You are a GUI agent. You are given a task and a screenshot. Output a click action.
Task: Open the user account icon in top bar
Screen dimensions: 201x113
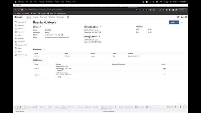coord(186,17)
